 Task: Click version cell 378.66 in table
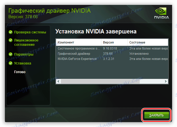tap(108, 54)
